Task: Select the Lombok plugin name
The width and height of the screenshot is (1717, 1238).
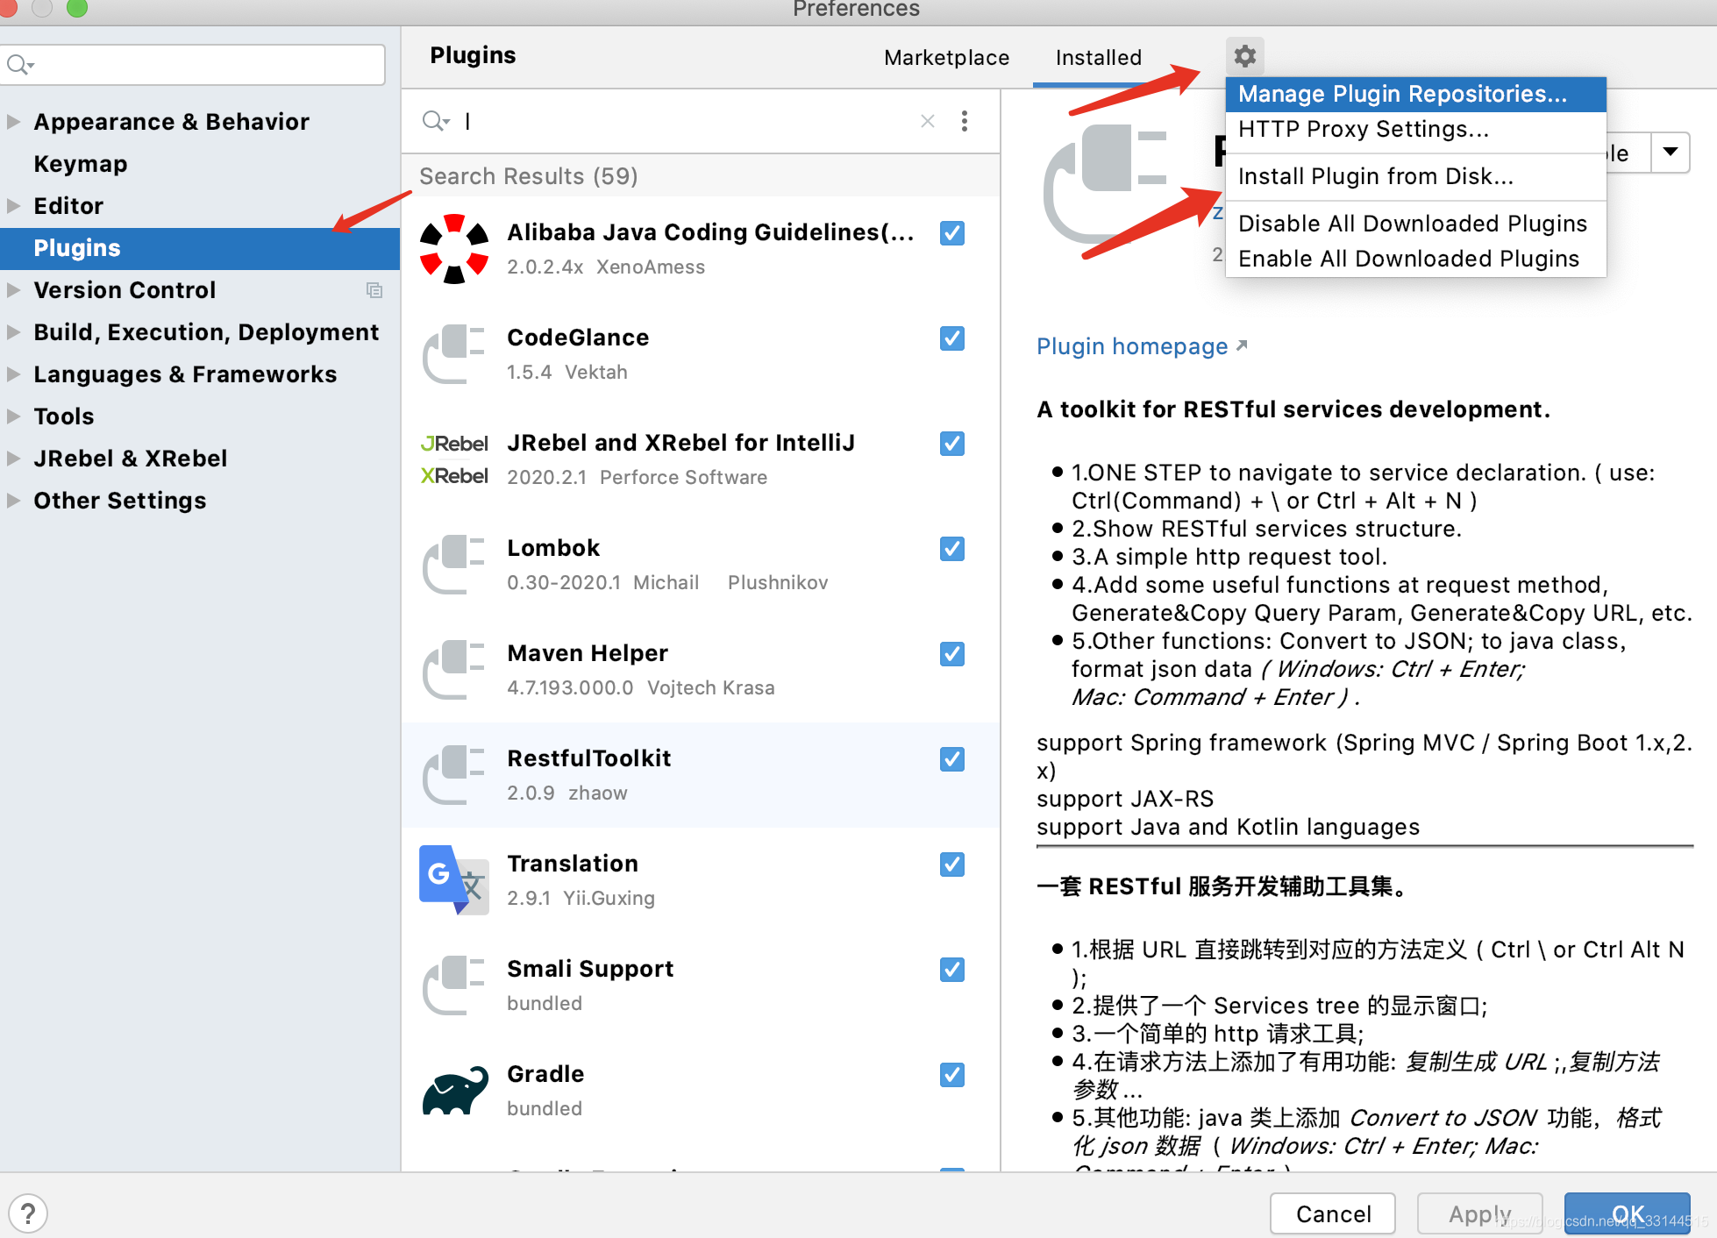Action: 553,548
